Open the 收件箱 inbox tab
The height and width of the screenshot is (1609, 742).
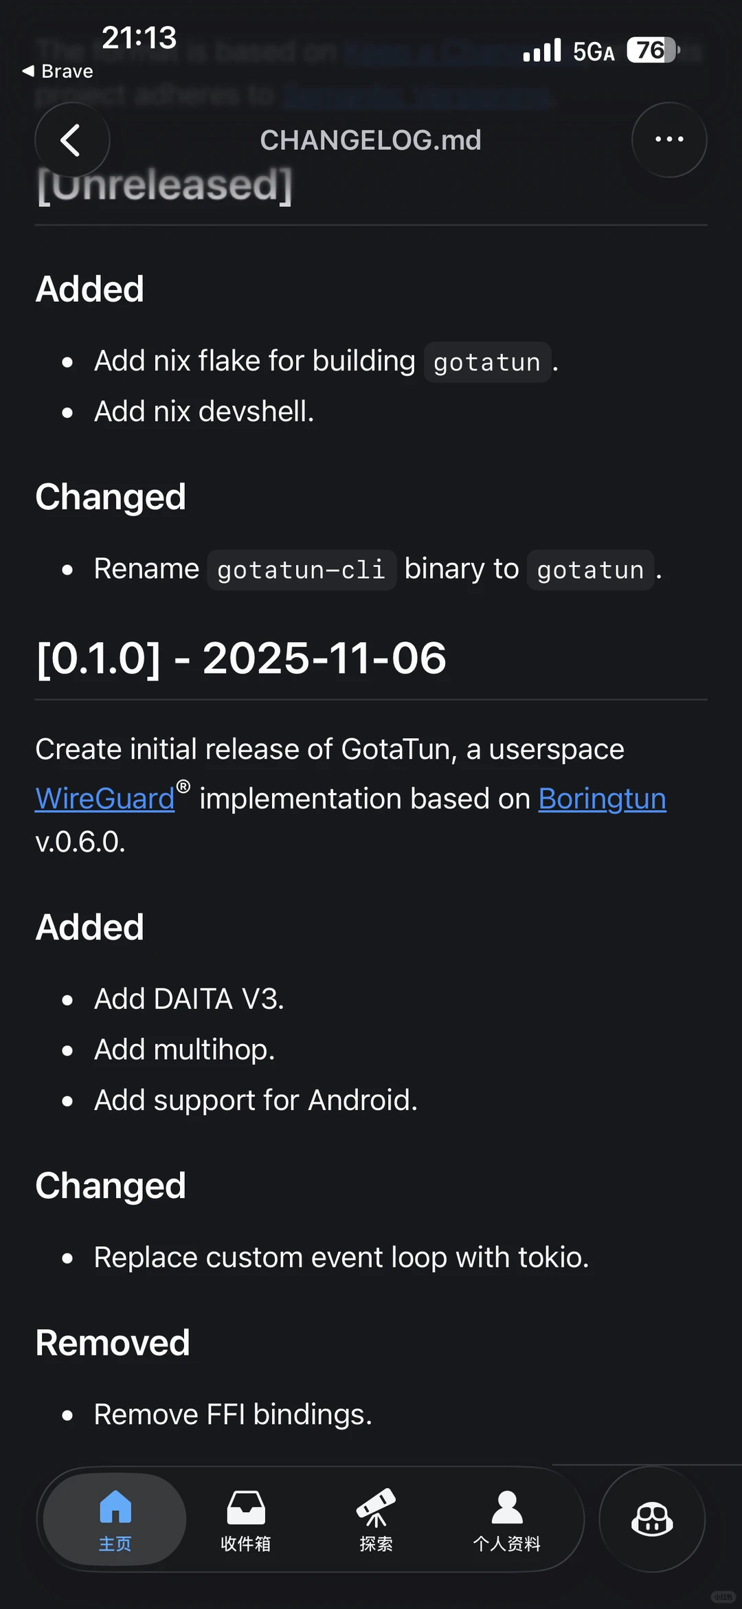click(245, 1519)
